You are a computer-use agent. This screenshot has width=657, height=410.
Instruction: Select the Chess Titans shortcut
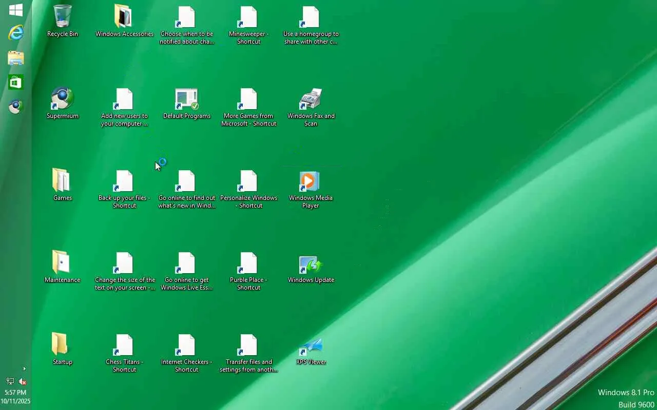pyautogui.click(x=124, y=353)
